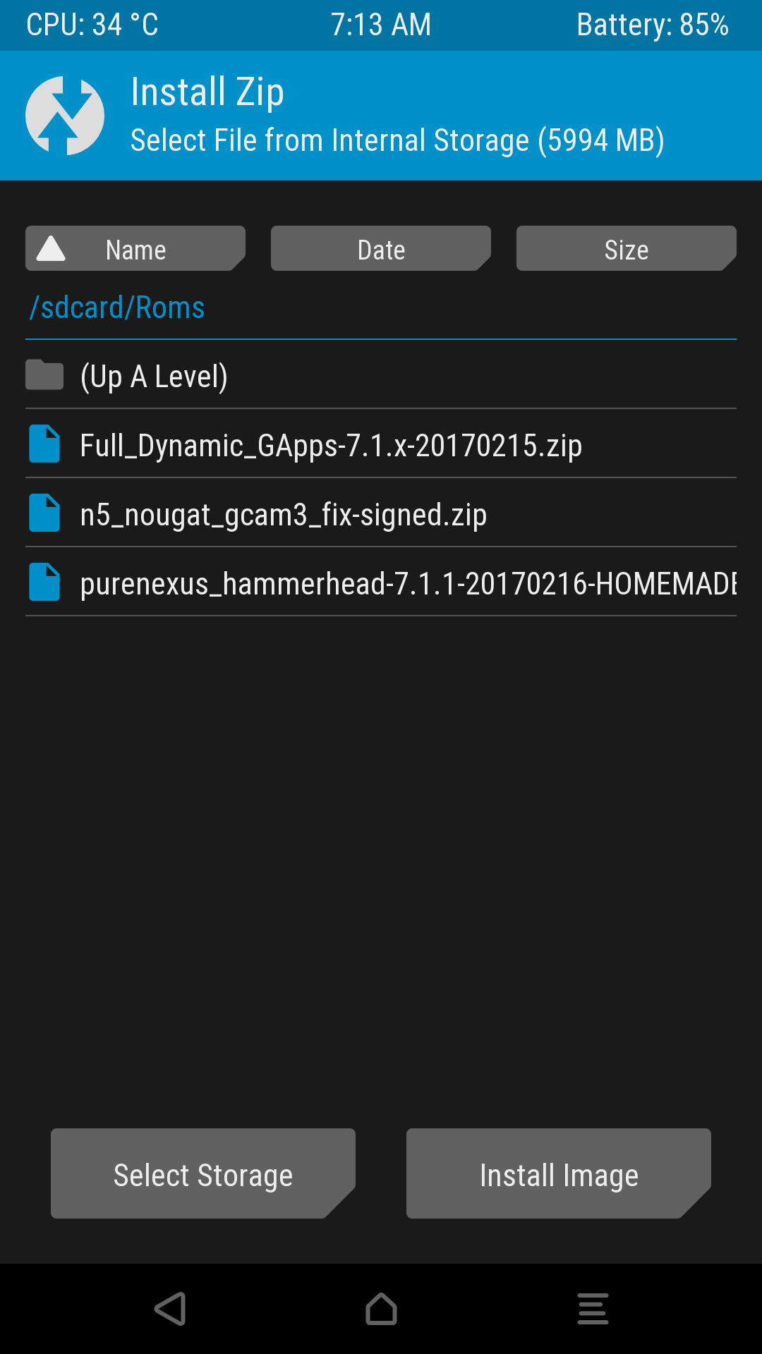Click the n5_nougat_gcam3 file icon
Viewport: 762px width, 1354px height.
tap(44, 513)
